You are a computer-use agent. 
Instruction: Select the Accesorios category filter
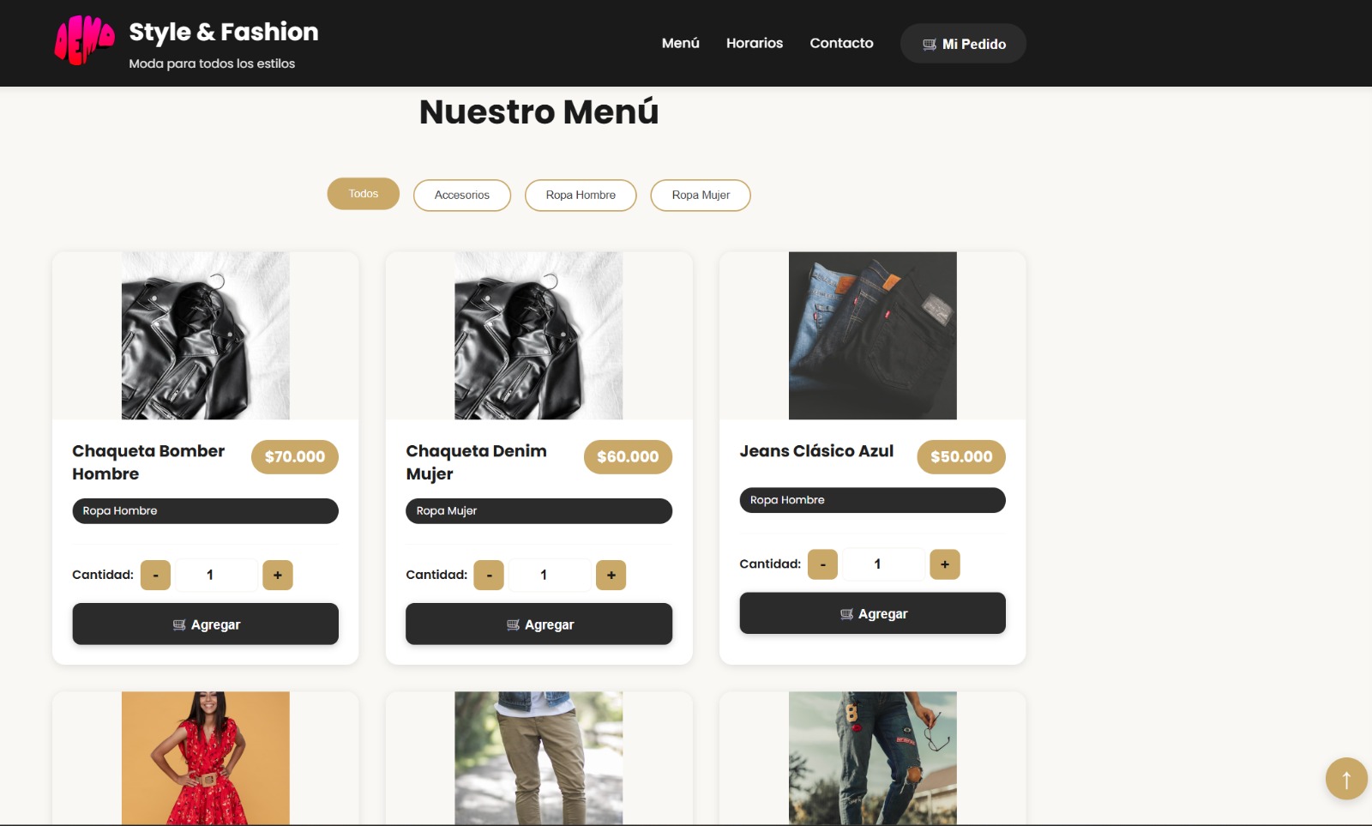click(x=461, y=195)
